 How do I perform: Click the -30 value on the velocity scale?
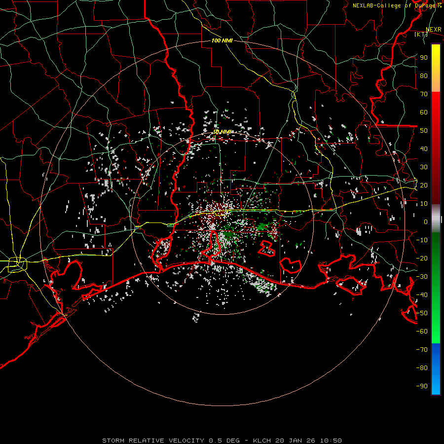[422, 277]
